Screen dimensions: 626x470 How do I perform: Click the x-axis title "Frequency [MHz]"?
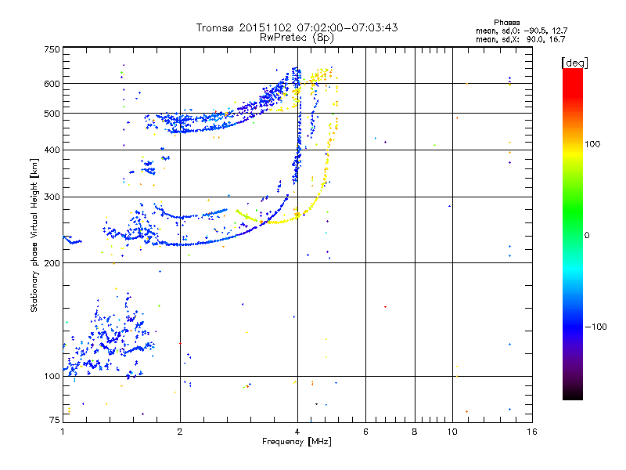click(x=297, y=442)
